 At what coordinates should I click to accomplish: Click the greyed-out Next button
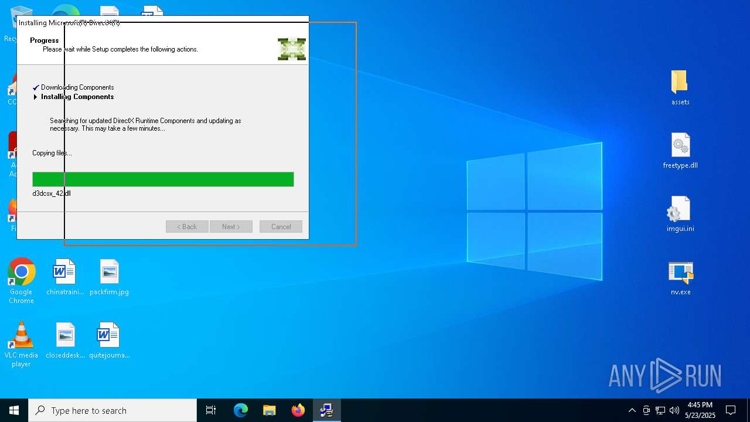pos(231,227)
